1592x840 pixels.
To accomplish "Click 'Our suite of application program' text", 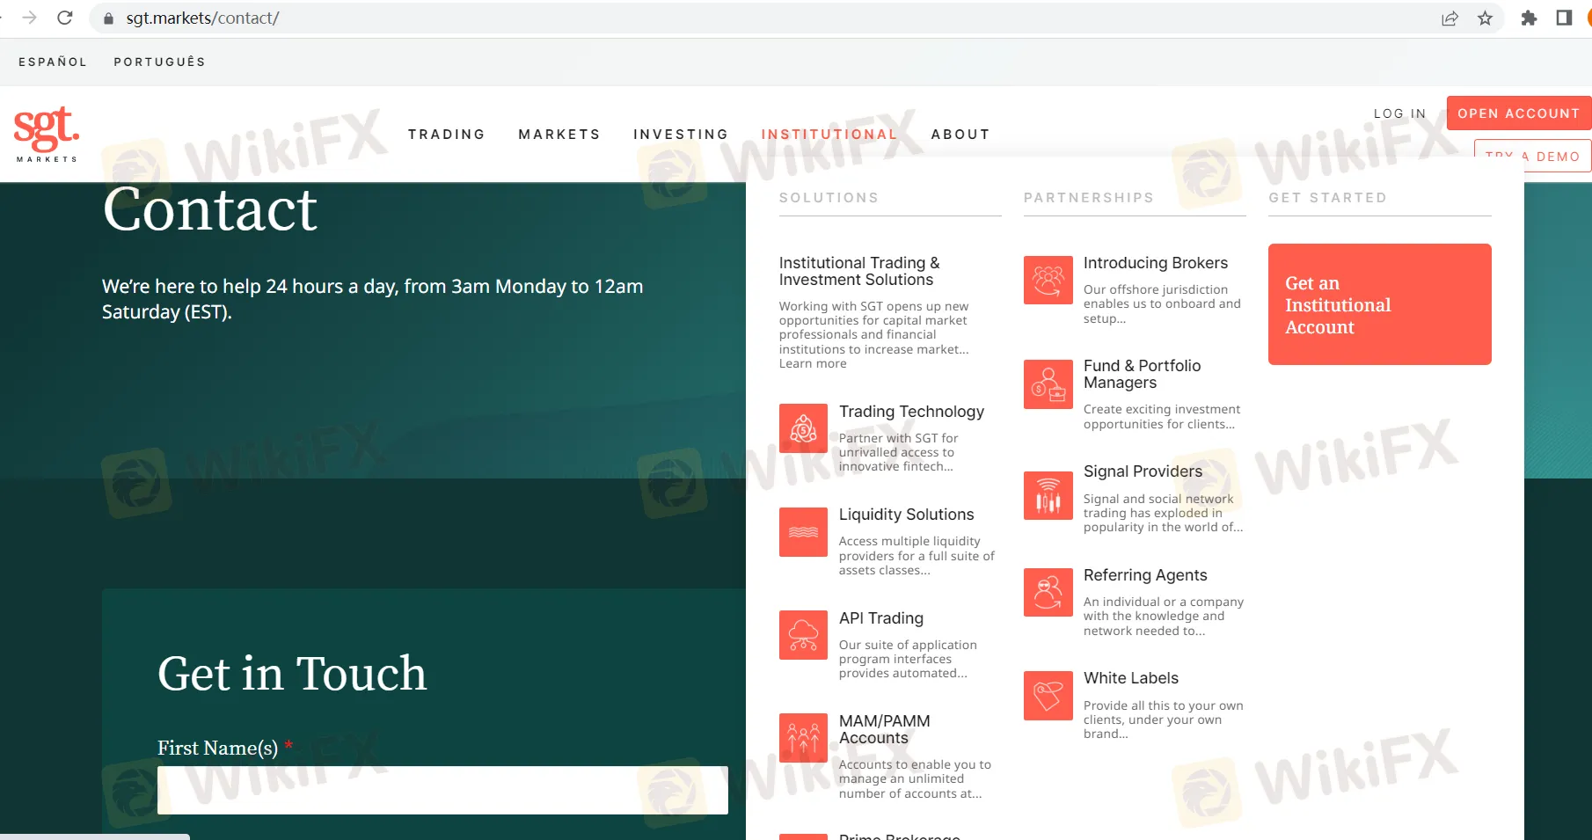I will pyautogui.click(x=908, y=659).
